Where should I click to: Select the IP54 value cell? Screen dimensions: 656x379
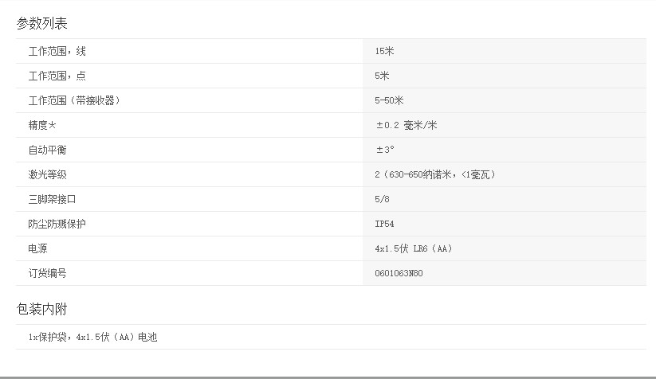pos(384,224)
